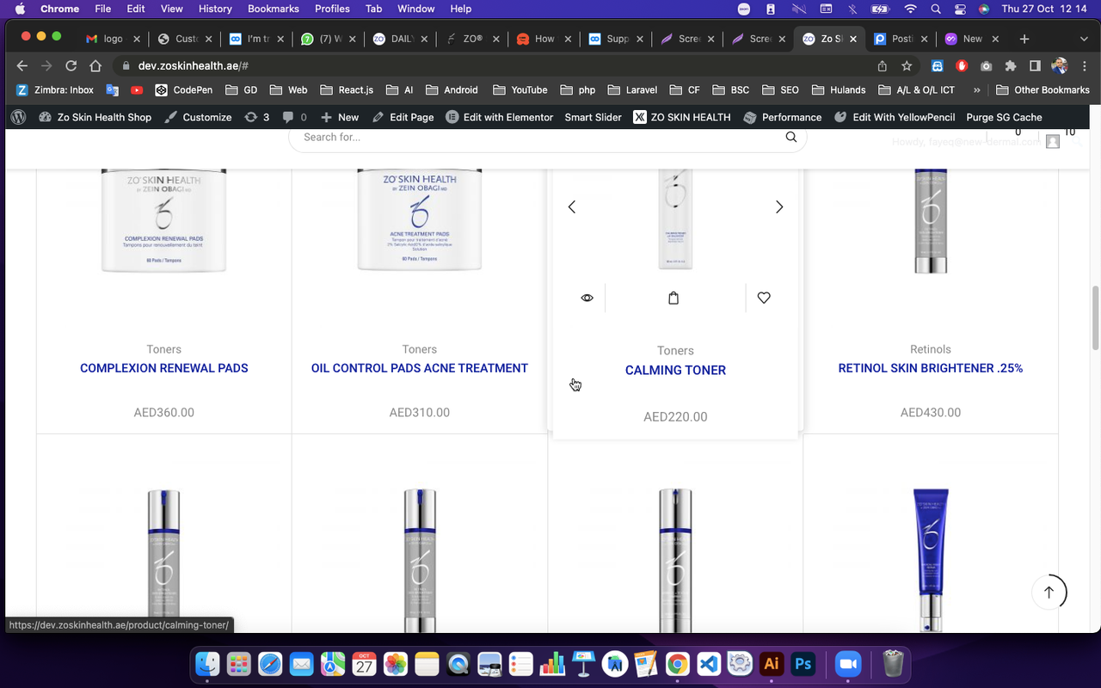Open the Complexion Renewal Pads product image

(x=163, y=220)
